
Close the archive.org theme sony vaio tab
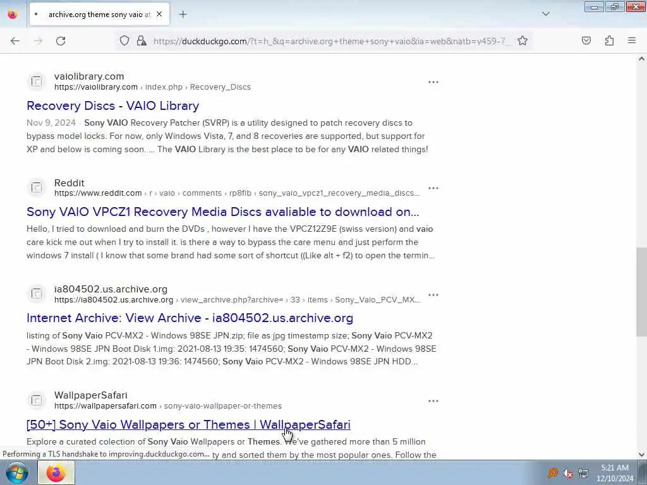point(159,15)
